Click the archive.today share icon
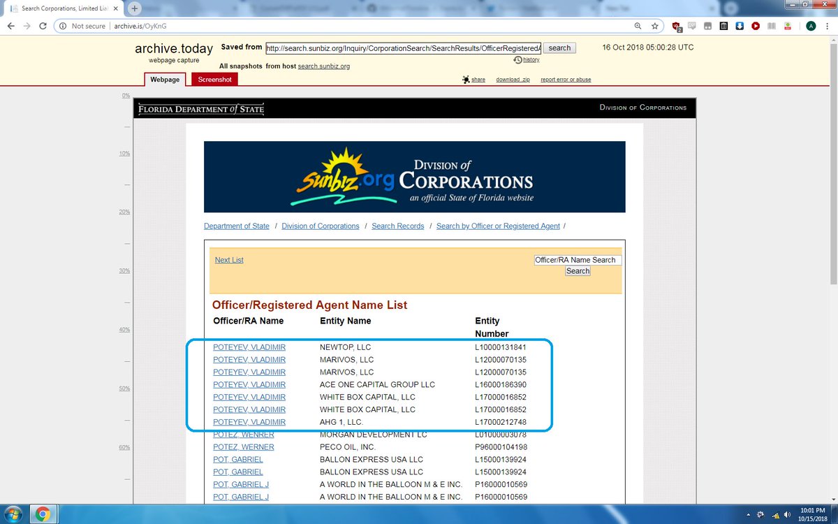 [466, 80]
